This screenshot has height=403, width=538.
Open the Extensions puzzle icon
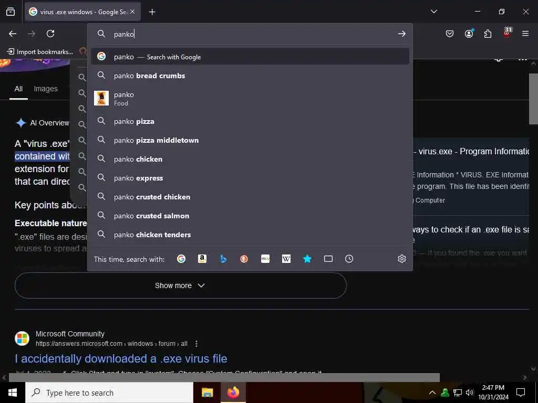click(x=488, y=34)
